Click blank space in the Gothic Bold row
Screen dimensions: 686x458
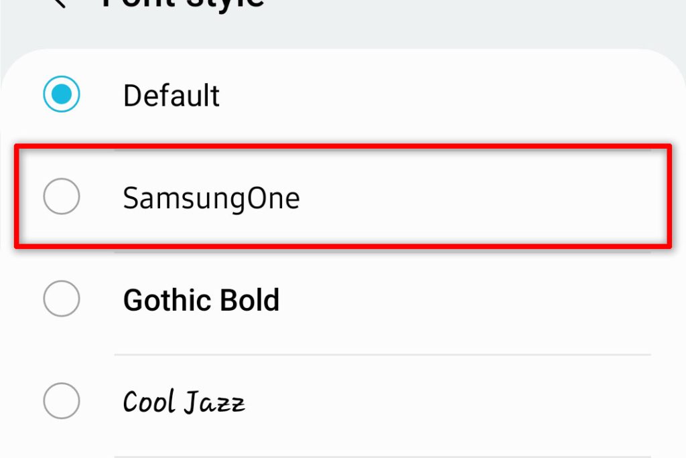click(x=460, y=300)
